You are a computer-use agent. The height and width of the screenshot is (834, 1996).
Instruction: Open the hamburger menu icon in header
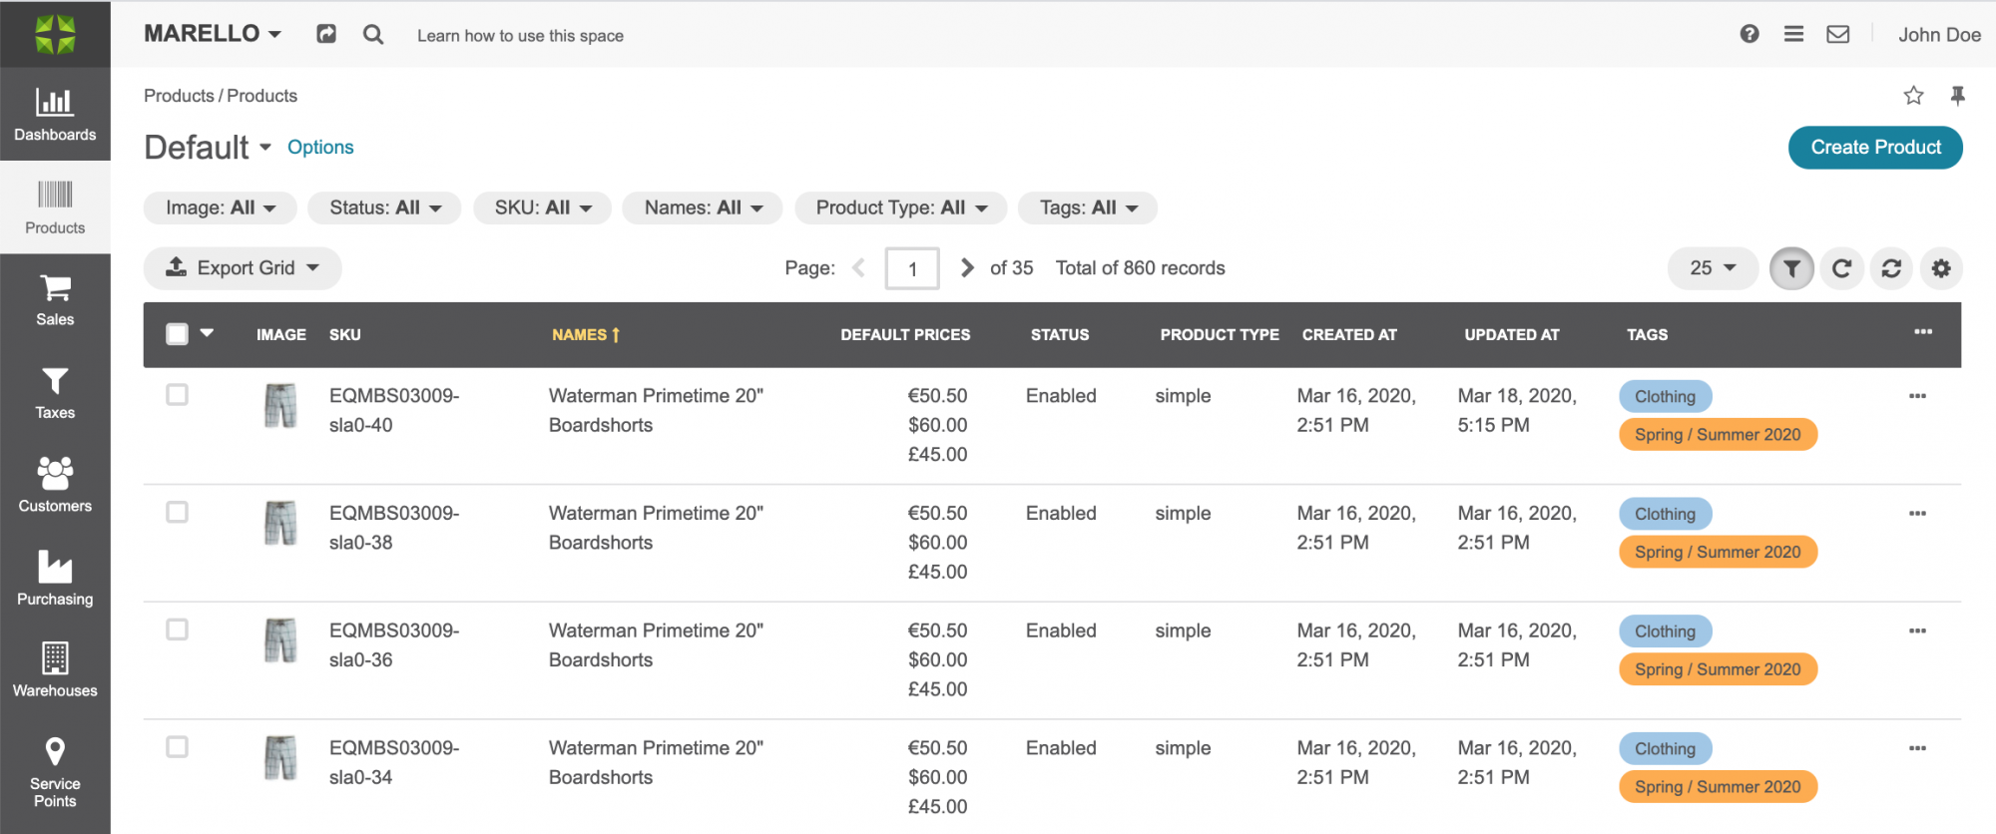click(x=1793, y=34)
